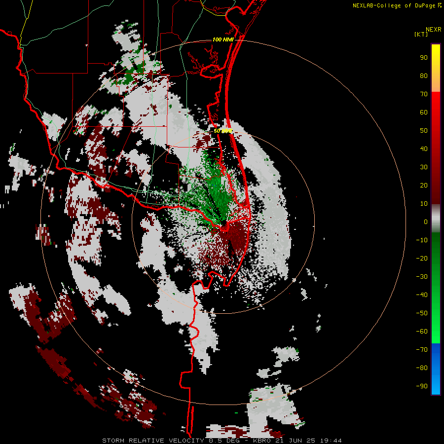Click the 80 value on the velocity scale

(x=424, y=75)
